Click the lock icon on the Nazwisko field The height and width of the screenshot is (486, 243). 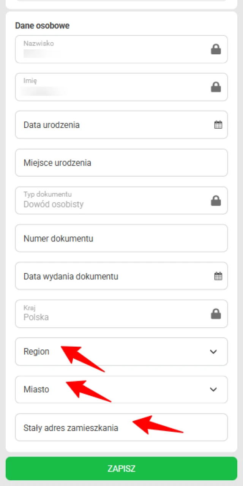216,49
